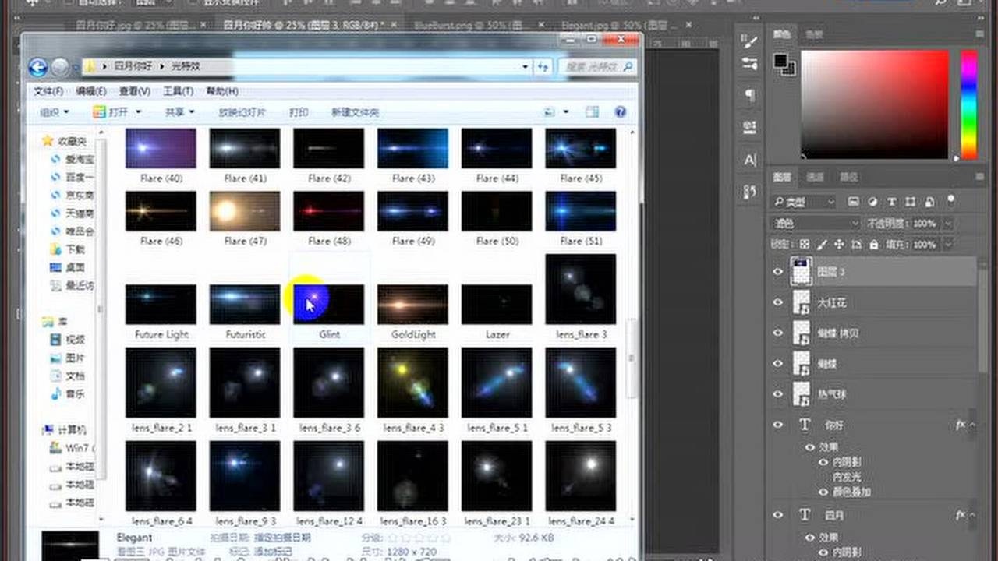
Task: Click the 放映幻灯片 button
Action: click(242, 112)
